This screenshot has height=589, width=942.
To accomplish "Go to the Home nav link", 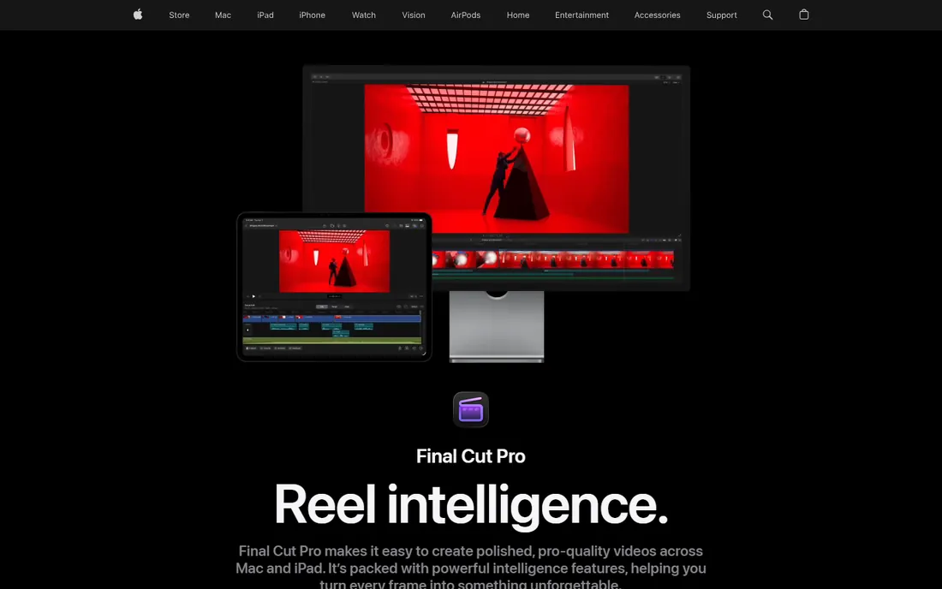I will pos(518,15).
